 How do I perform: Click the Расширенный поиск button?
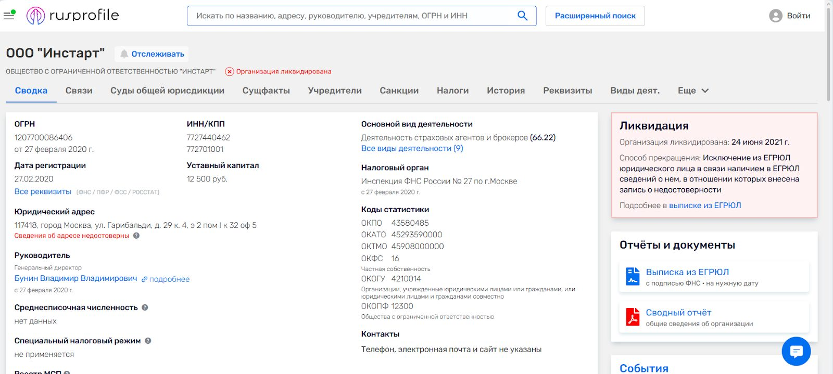point(595,16)
